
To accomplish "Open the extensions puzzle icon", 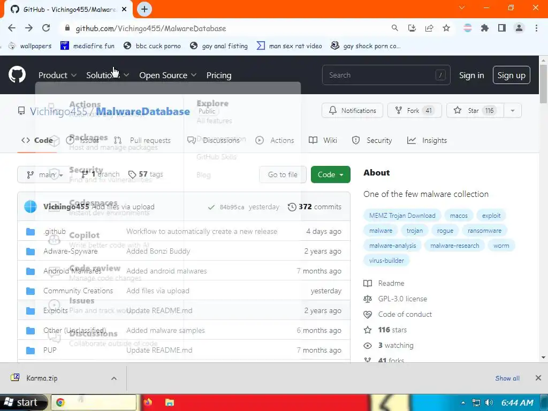I will pyautogui.click(x=485, y=28).
